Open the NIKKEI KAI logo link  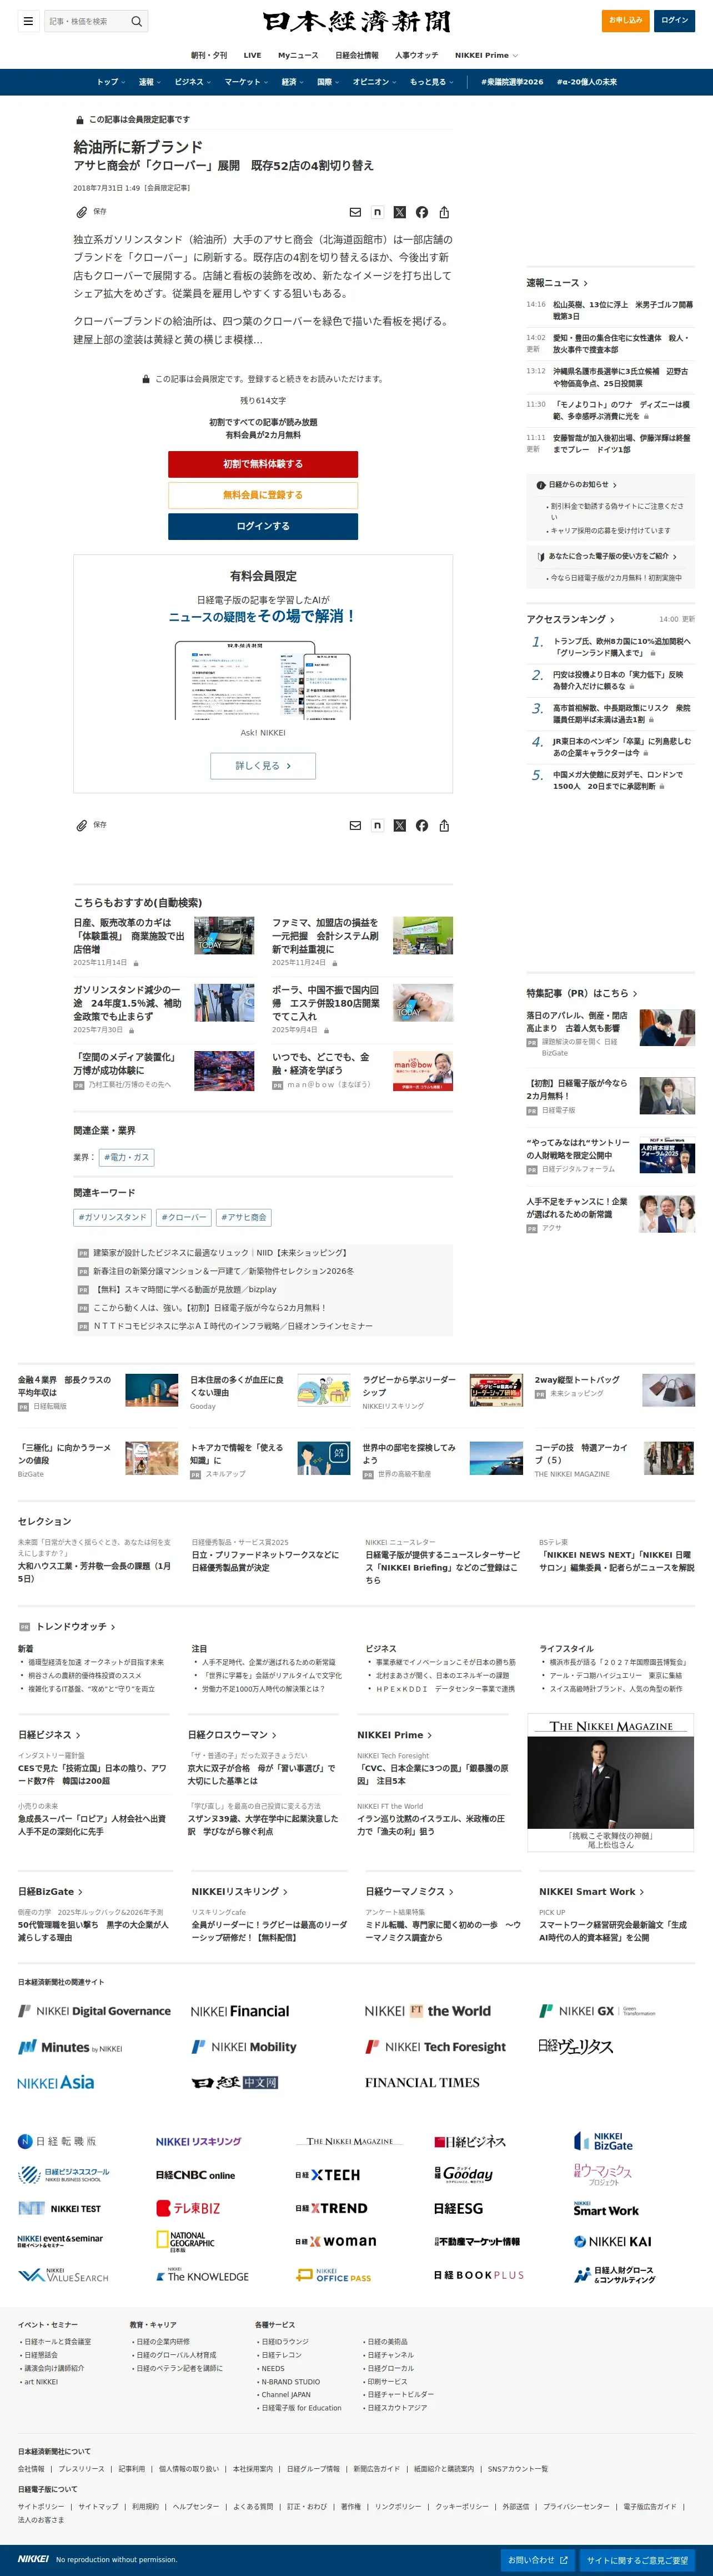(x=613, y=2241)
